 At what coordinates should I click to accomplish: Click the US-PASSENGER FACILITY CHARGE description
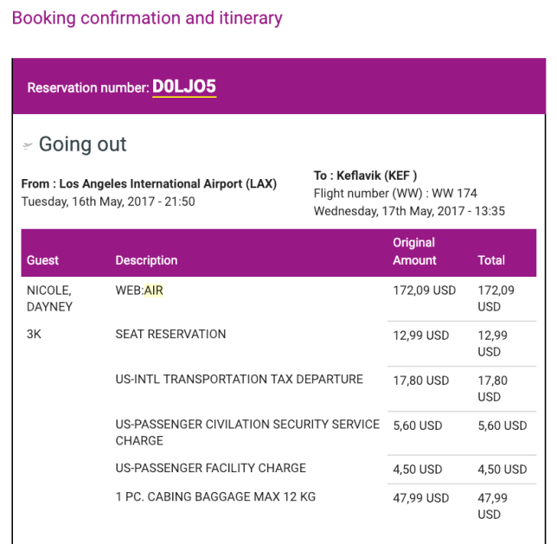(x=210, y=469)
